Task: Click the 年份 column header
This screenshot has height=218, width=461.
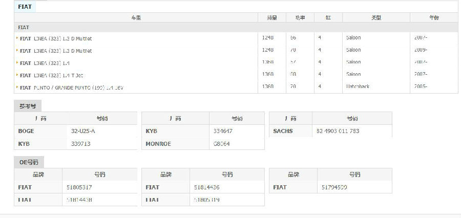Action: coord(434,17)
